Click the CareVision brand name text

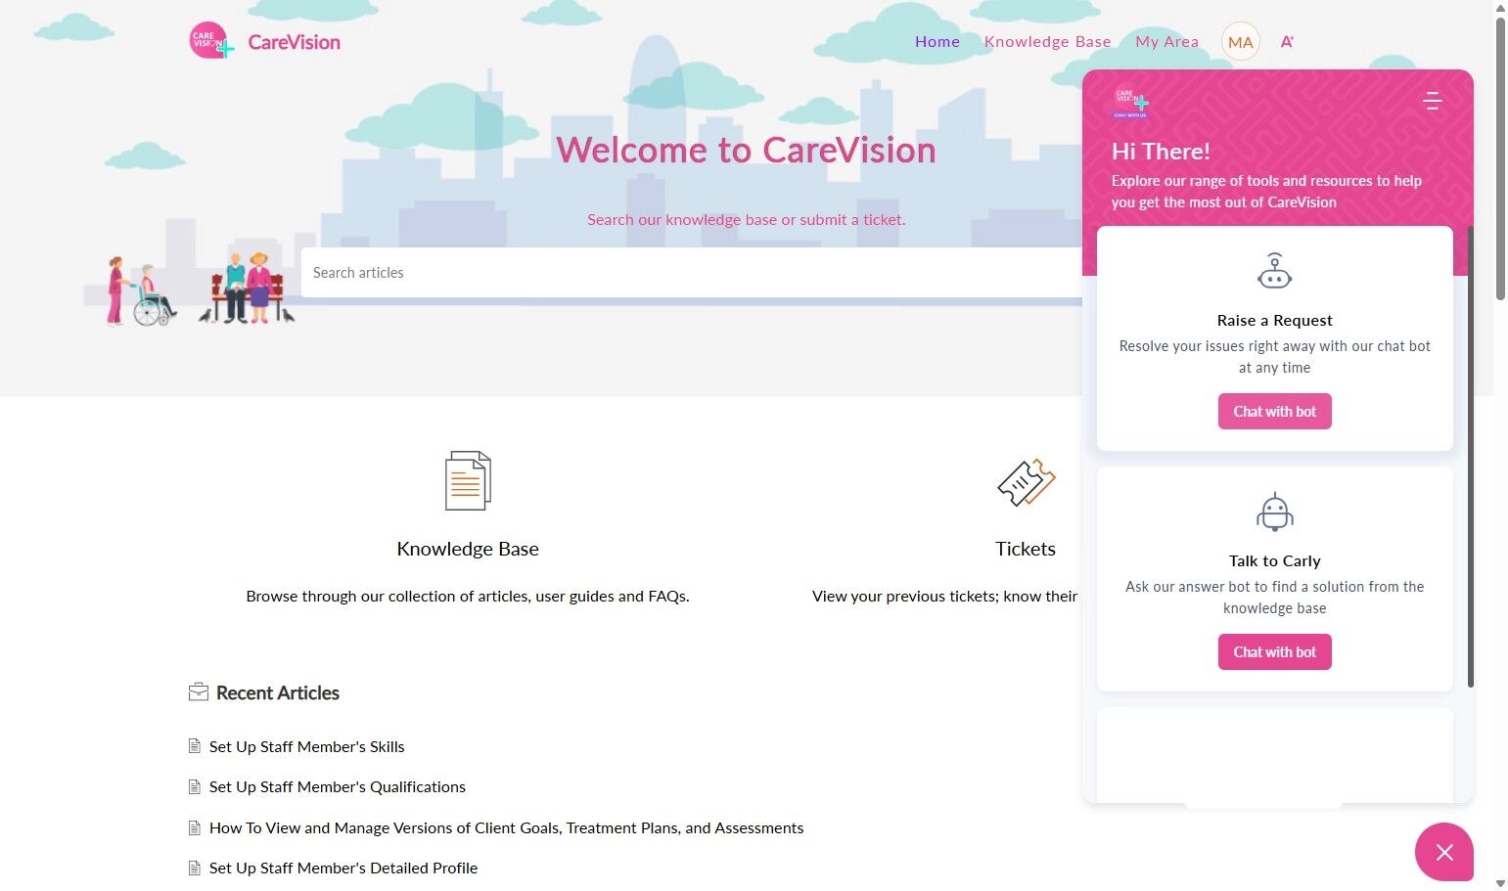(294, 42)
